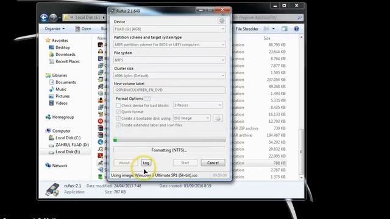Click the Rufus language globe icon
This screenshot has height=219, width=390.
222,21
